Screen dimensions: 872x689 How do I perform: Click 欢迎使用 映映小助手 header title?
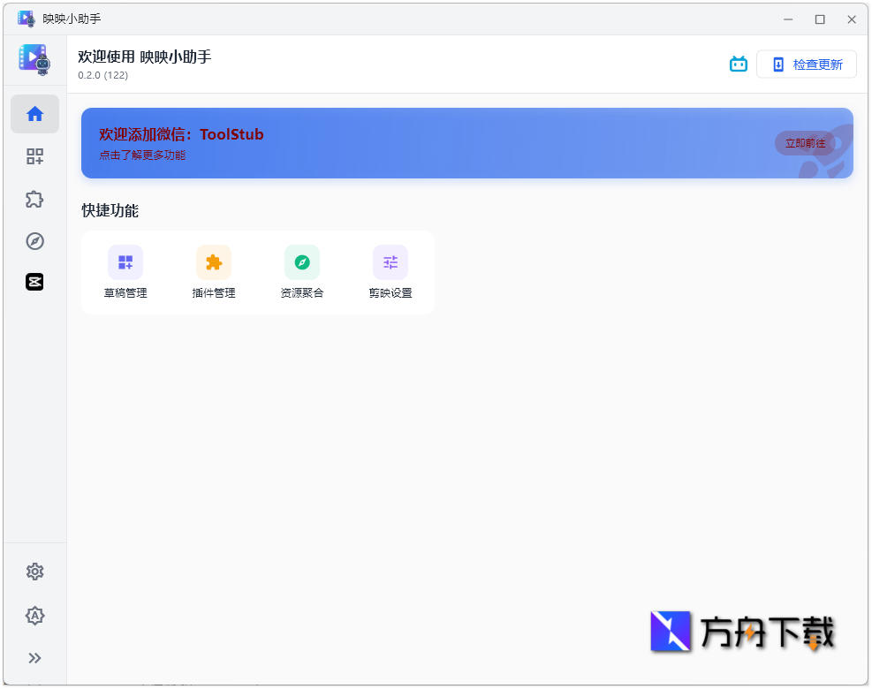tap(145, 57)
